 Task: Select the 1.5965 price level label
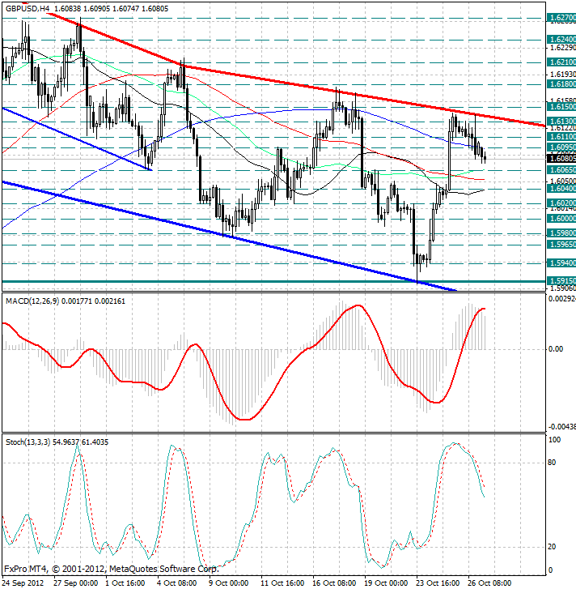[x=561, y=245]
